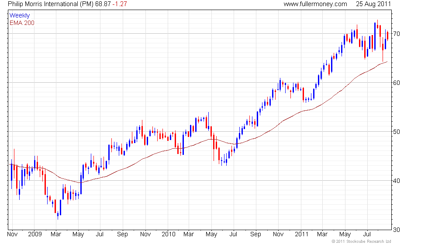Select the red EMA 200 legend label
Screen dimensions: 428x245
(x=22, y=23)
